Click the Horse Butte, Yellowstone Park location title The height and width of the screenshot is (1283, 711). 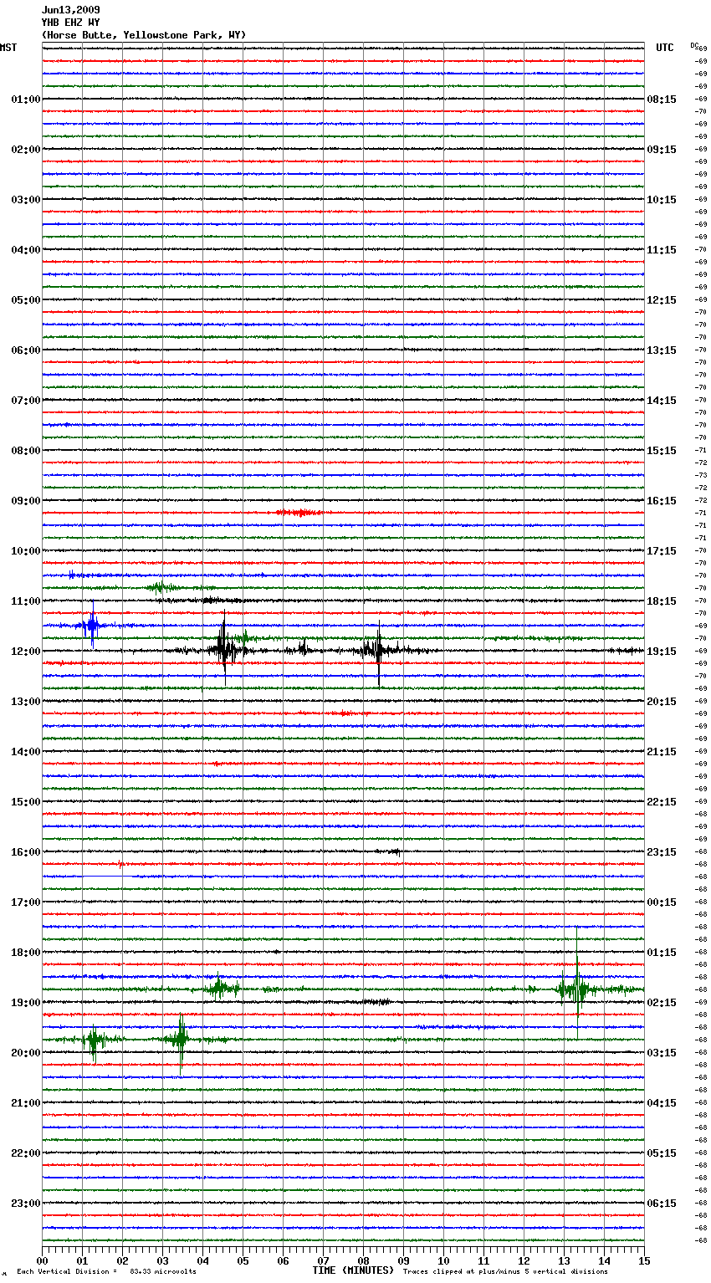coord(144,35)
